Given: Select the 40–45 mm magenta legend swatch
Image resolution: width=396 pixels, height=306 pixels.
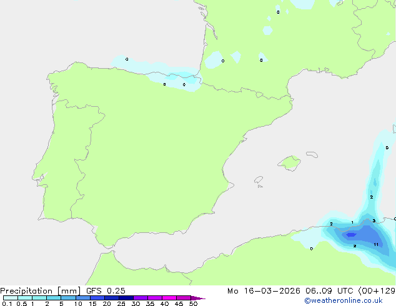Looking at the screenshot, I should 169,298.
